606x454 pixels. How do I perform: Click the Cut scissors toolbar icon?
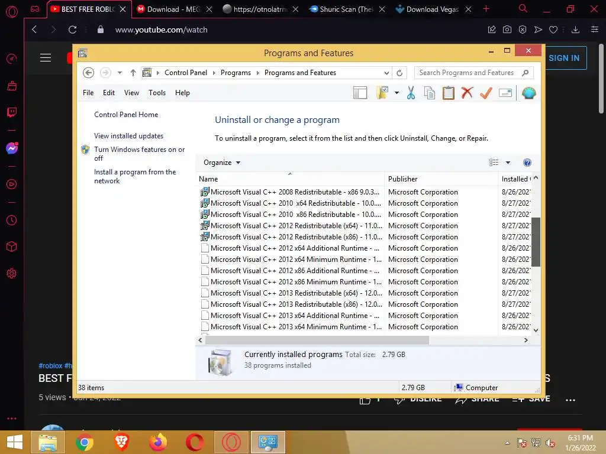click(x=411, y=93)
